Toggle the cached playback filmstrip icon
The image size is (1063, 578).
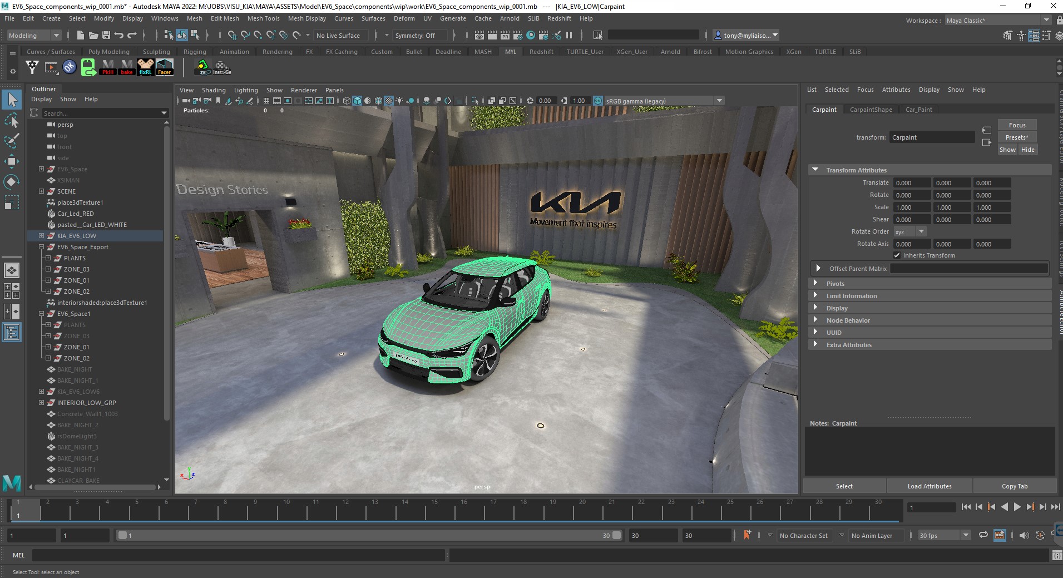pyautogui.click(x=1000, y=535)
